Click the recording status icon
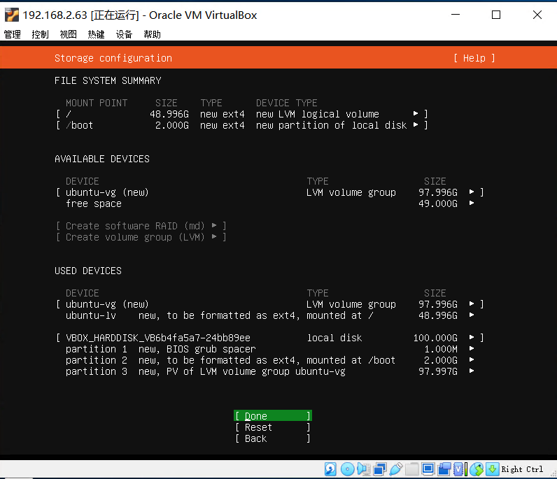This screenshot has width=557, height=479. (444, 469)
